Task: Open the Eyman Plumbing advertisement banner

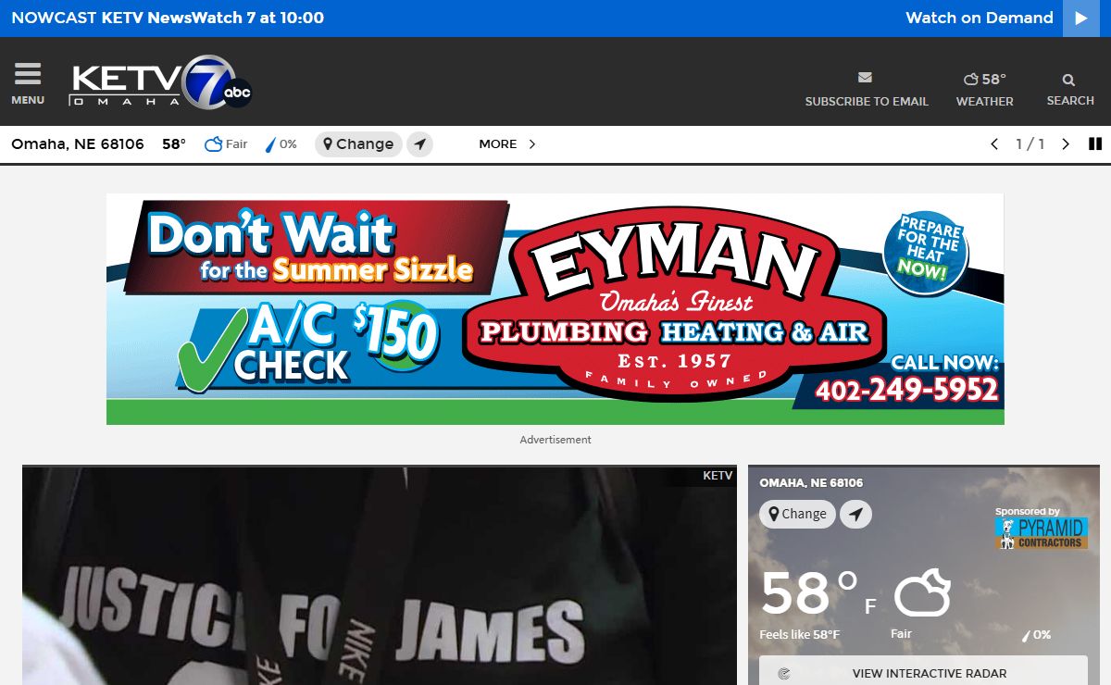Action: tap(555, 309)
